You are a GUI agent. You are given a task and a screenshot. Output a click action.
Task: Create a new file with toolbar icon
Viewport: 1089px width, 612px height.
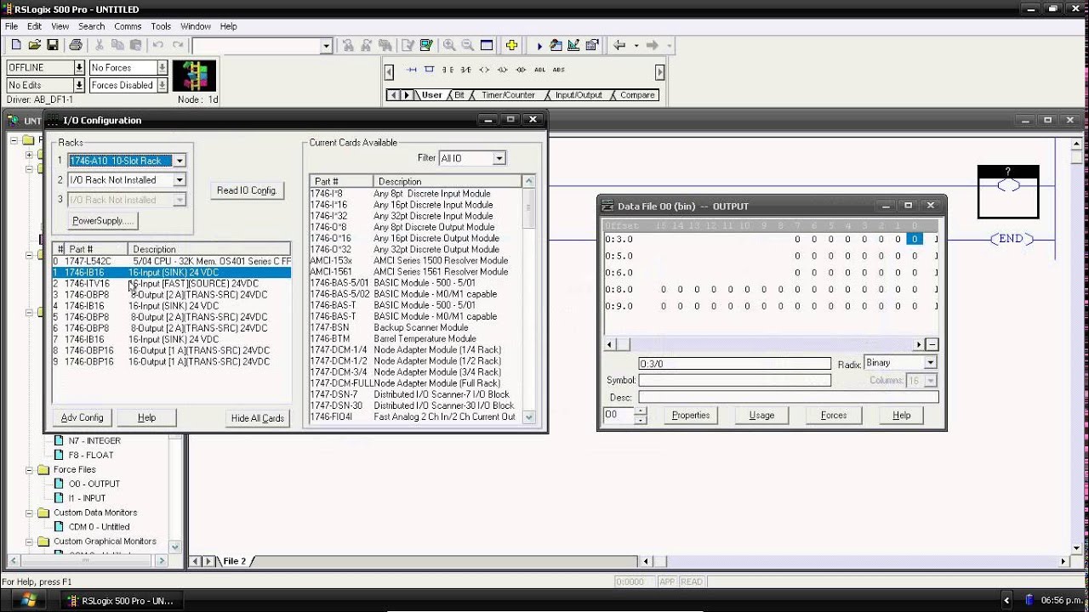pyautogui.click(x=16, y=45)
